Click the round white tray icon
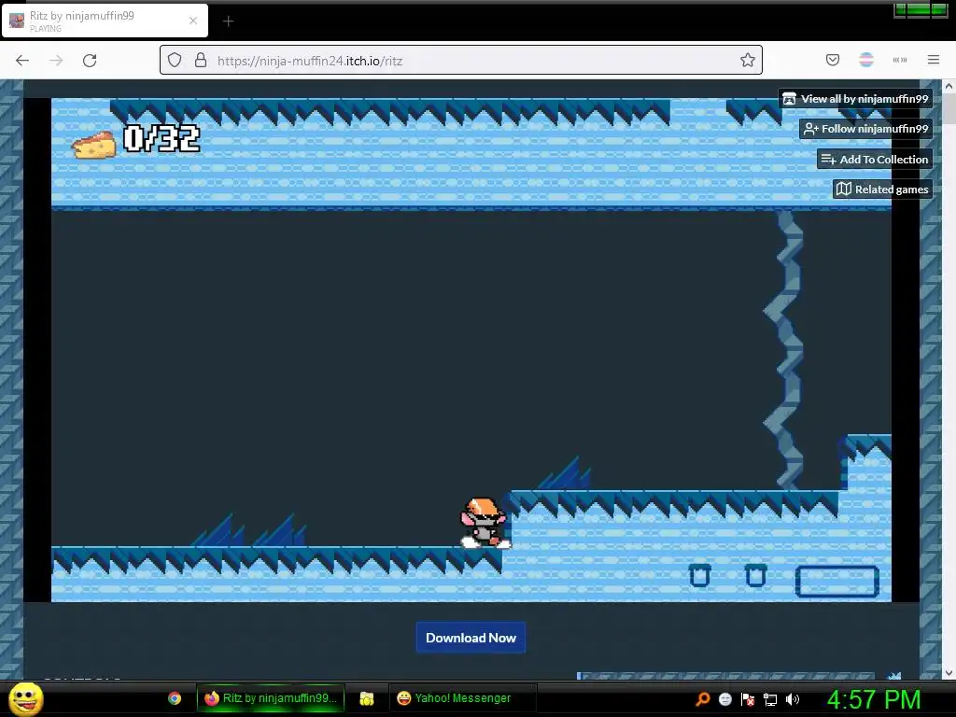Image resolution: width=956 pixels, height=717 pixels. click(x=724, y=699)
